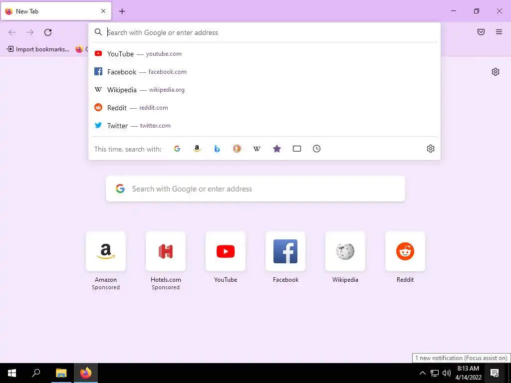Open the network status tray icon
The image size is (511, 383).
tap(435, 373)
